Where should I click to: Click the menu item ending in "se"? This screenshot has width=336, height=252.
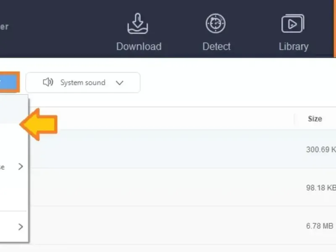(3, 167)
